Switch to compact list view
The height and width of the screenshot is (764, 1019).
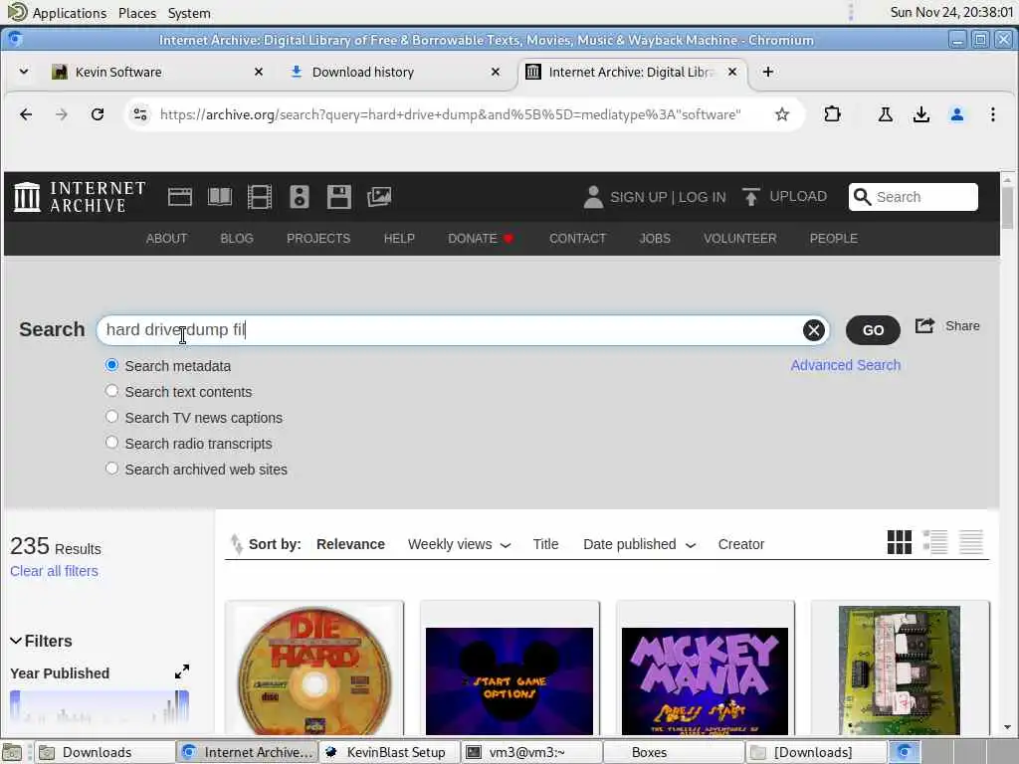971,542
